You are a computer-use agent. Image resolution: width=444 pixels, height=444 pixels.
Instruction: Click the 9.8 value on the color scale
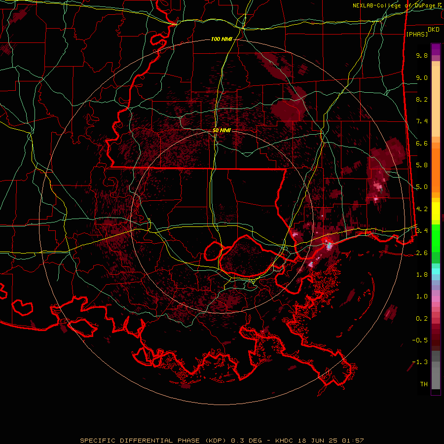pos(422,55)
